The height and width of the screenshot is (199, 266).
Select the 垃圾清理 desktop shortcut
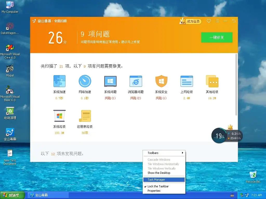(10, 113)
